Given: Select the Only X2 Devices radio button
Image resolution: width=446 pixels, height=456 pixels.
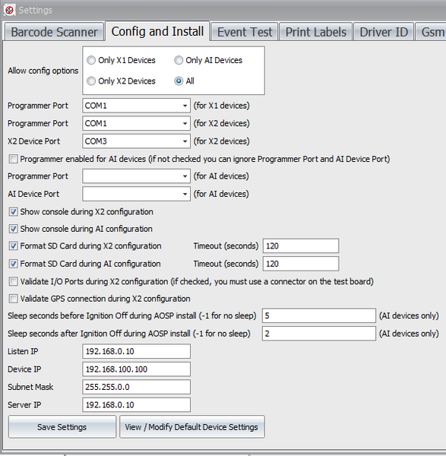Looking at the screenshot, I should click(91, 81).
